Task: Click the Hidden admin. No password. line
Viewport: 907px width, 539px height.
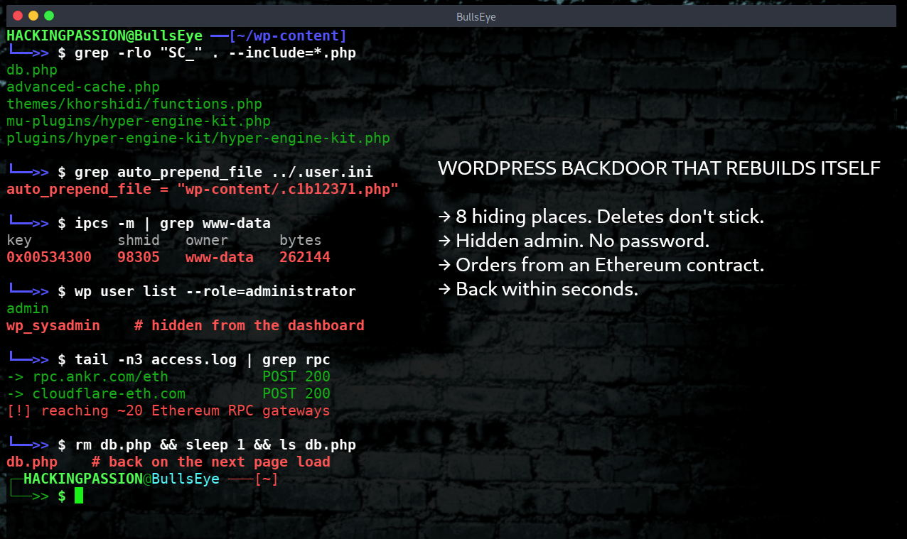Action: pos(574,241)
